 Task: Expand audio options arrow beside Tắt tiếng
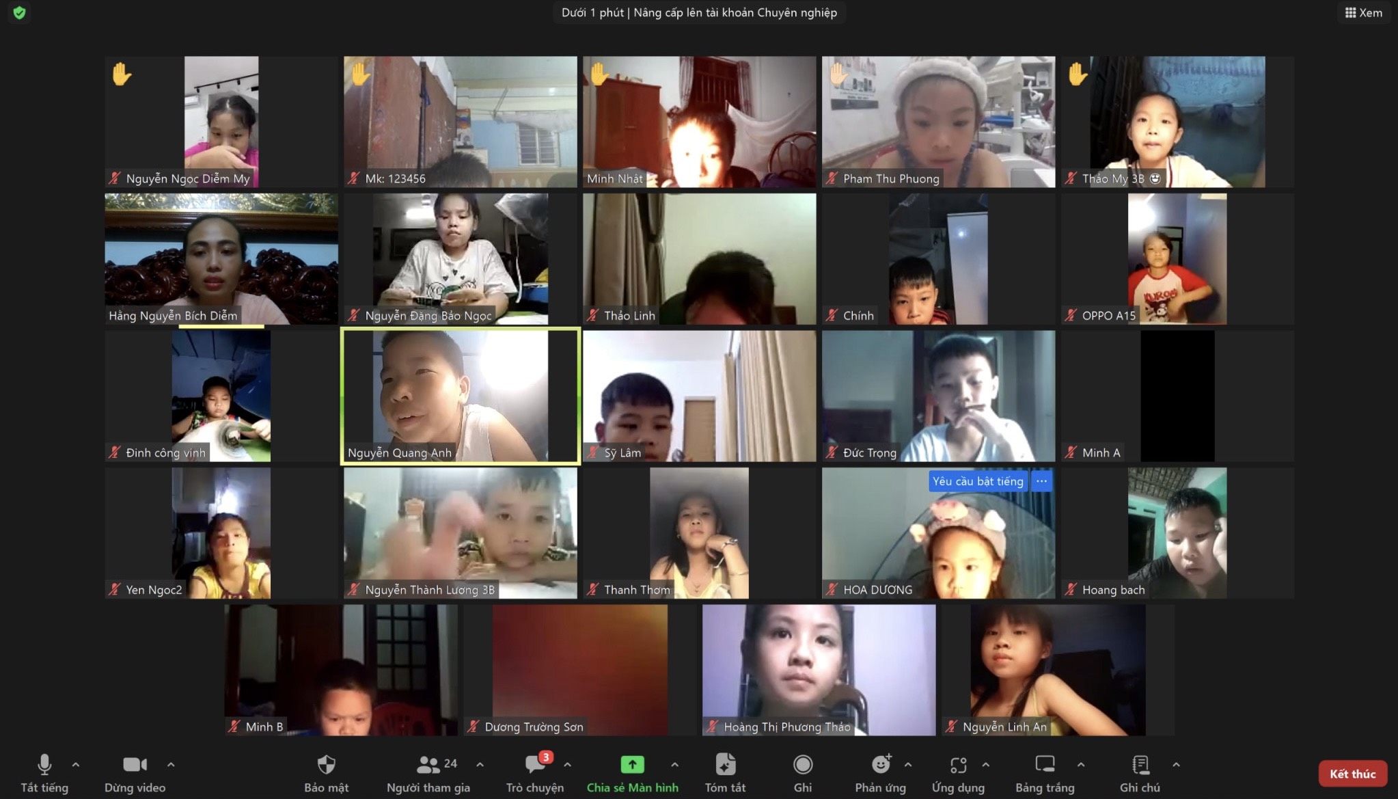[76, 765]
